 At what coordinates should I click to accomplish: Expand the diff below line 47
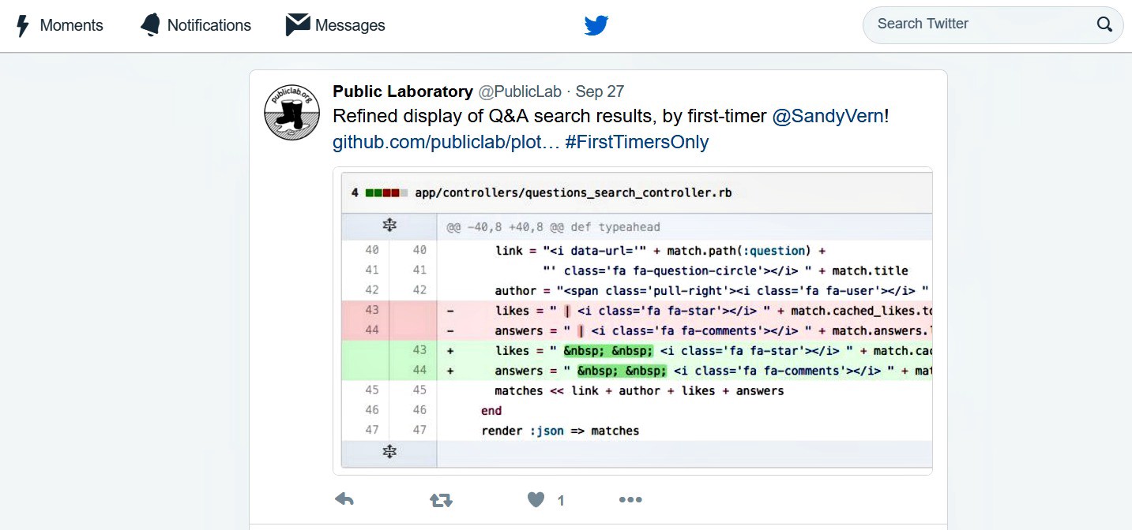pyautogui.click(x=389, y=452)
